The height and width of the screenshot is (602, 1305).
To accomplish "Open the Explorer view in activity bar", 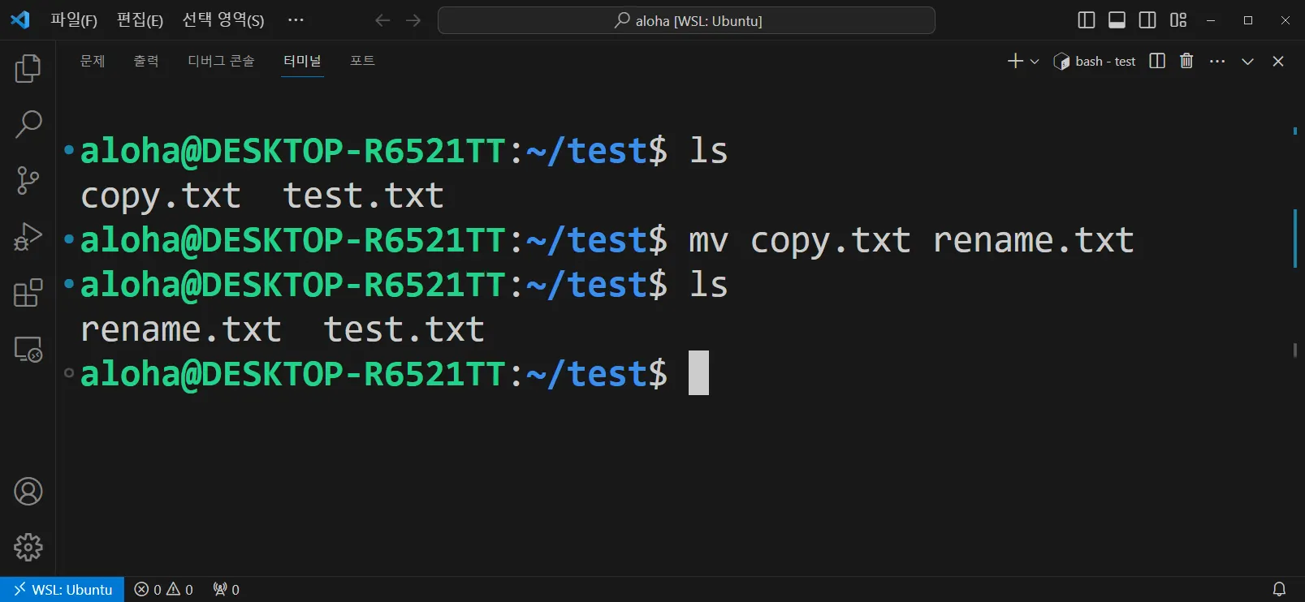I will click(28, 68).
